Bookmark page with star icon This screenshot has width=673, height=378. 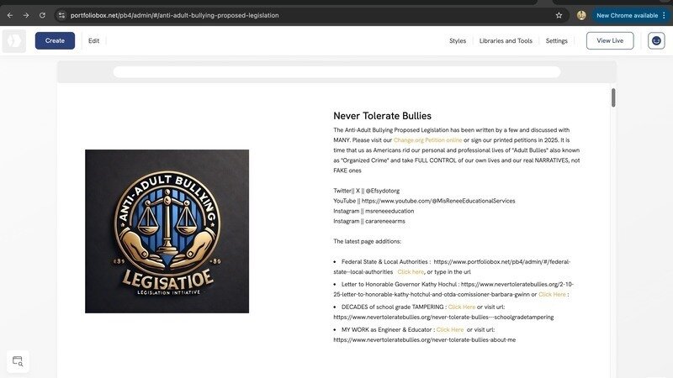(x=559, y=15)
